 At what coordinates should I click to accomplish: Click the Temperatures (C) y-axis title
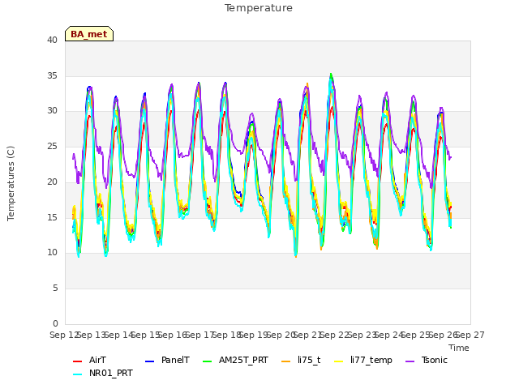(x=11, y=183)
